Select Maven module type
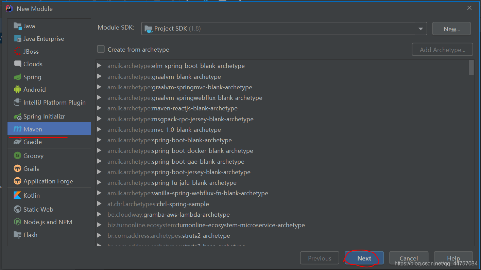Screen dimensions: 481x270 (x=49, y=129)
